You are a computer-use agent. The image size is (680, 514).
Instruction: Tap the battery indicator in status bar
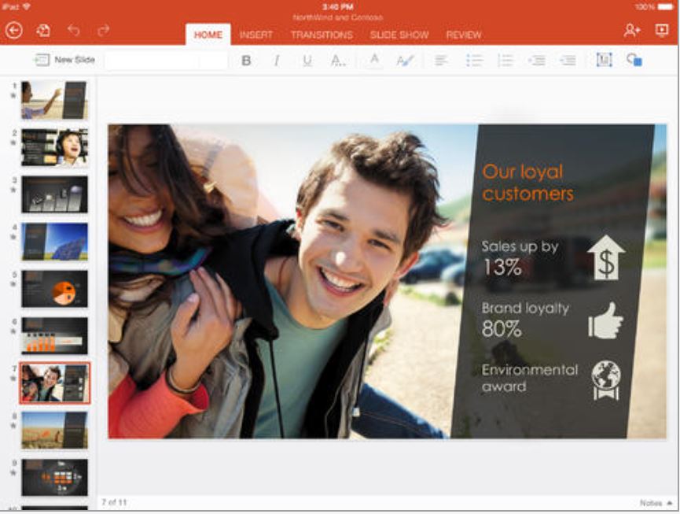tap(666, 6)
